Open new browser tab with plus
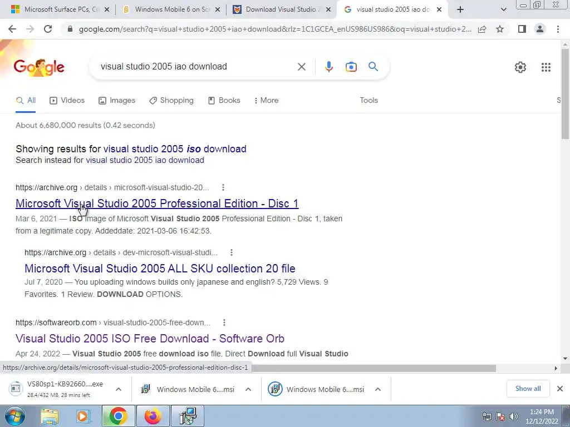 tap(460, 9)
